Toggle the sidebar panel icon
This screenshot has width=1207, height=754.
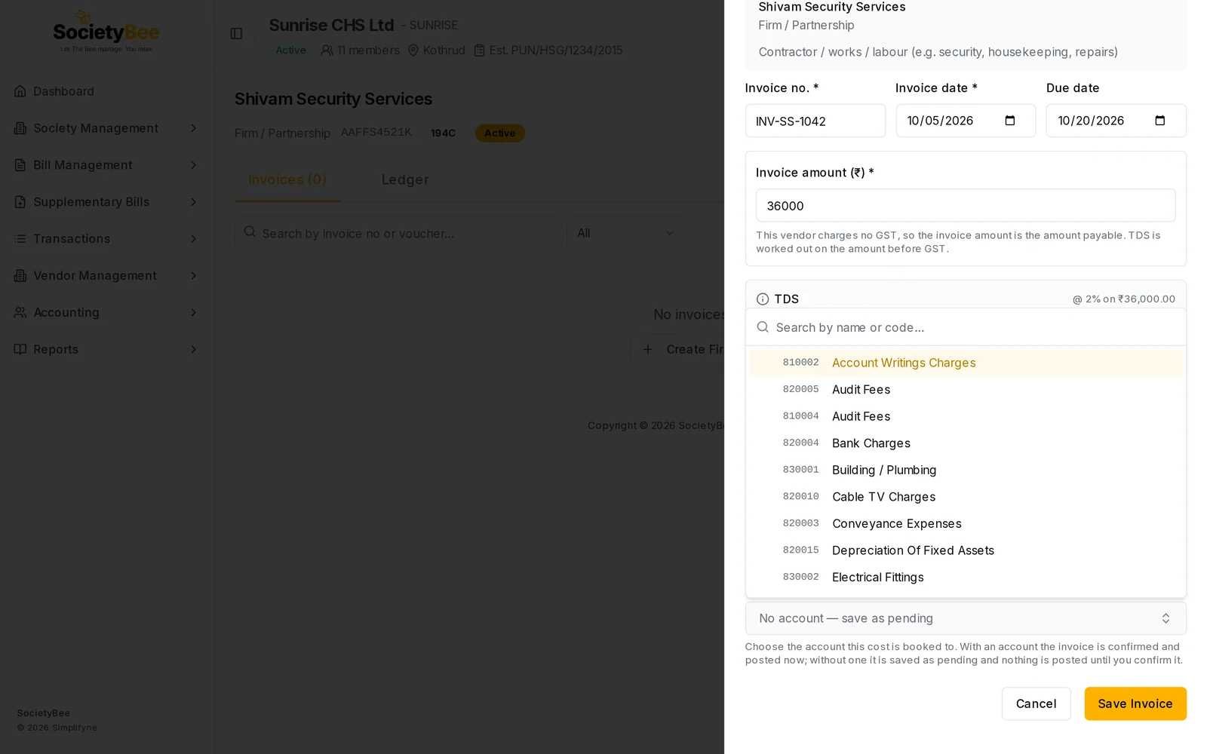236,34
